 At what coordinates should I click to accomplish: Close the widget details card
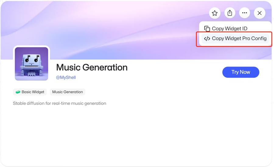pyautogui.click(x=259, y=13)
